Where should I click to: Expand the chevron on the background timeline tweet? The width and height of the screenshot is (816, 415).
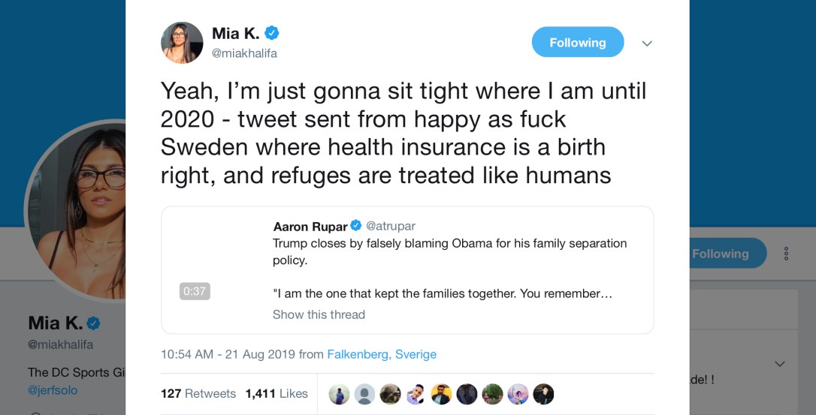point(780,364)
